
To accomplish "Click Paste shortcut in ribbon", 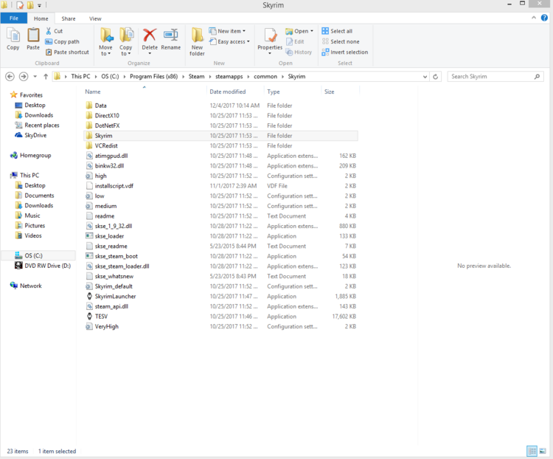I will pos(67,52).
